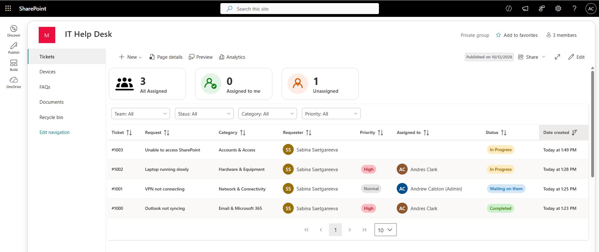Expand the Category: All filter dropdown
The width and height of the screenshot is (599, 252).
[268, 114]
